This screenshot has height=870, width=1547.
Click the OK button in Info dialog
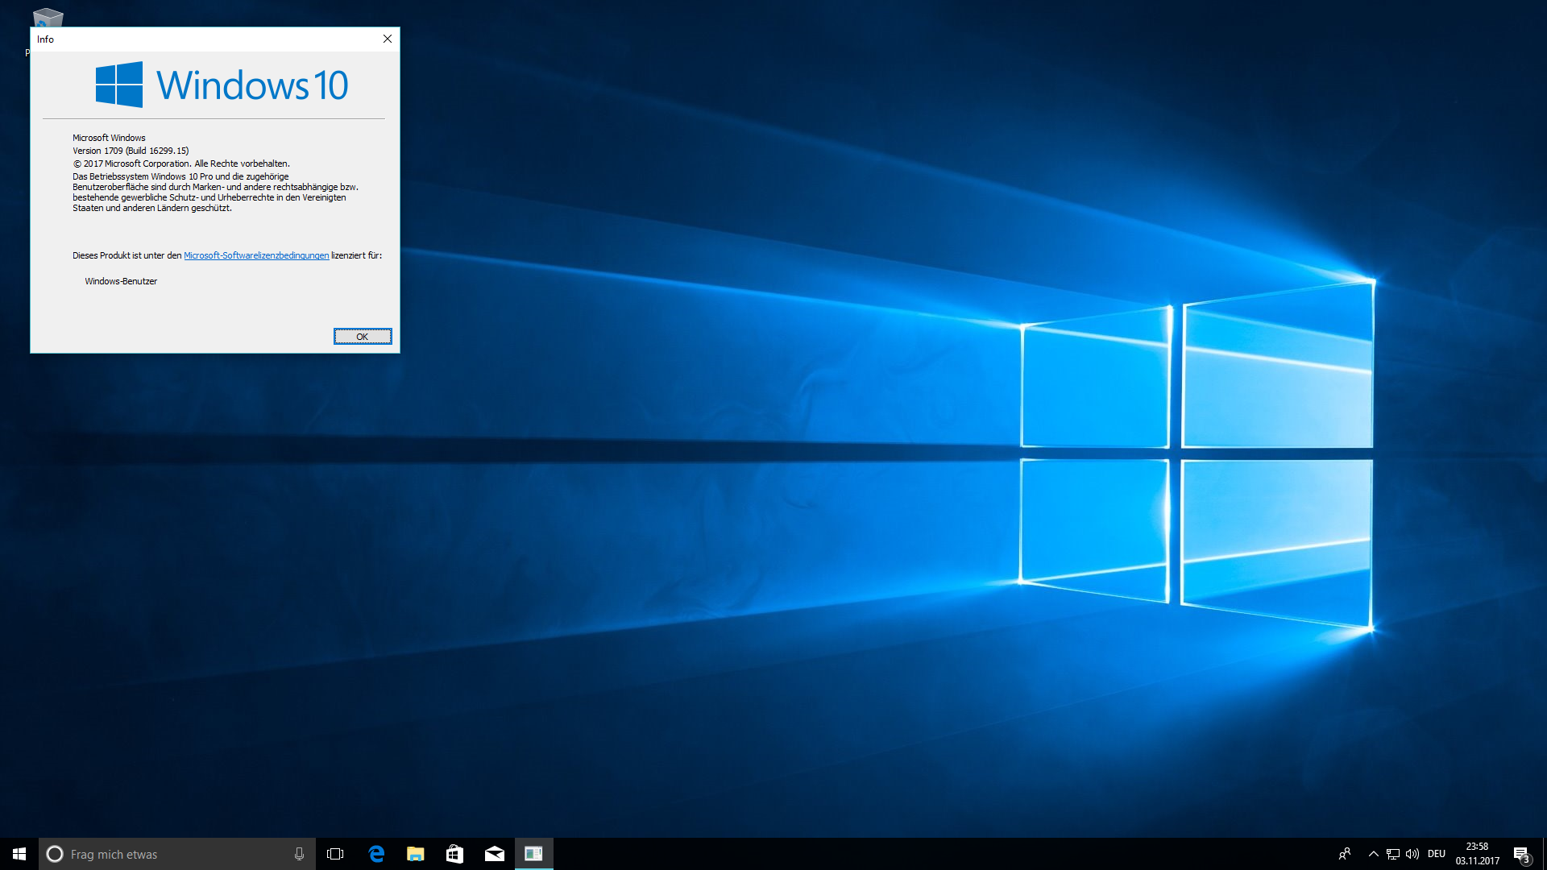(363, 337)
